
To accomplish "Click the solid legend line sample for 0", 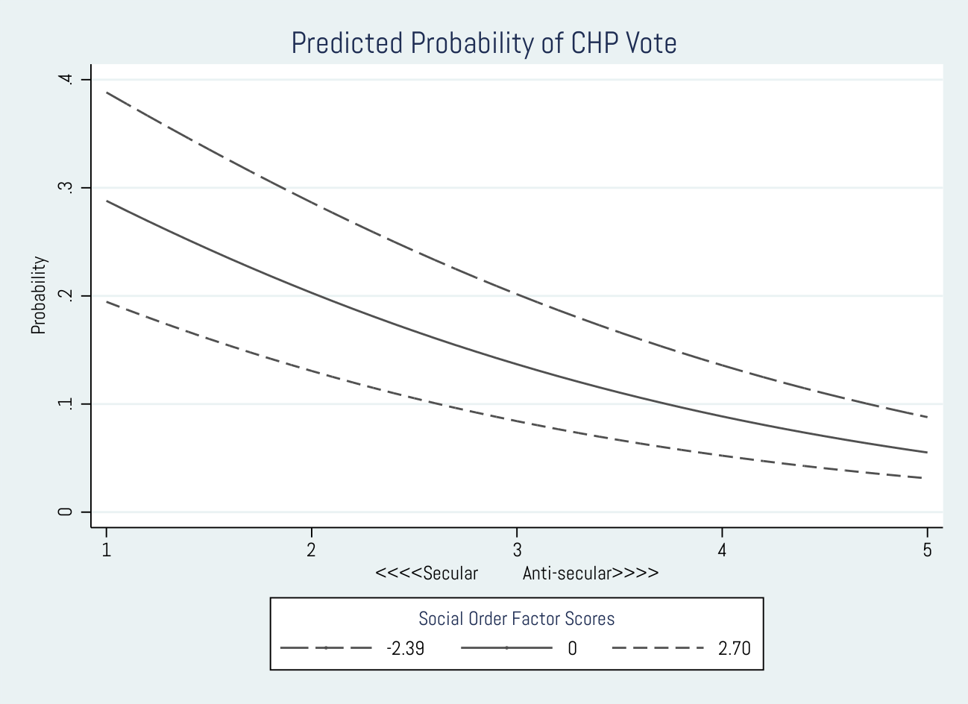I will 506,648.
